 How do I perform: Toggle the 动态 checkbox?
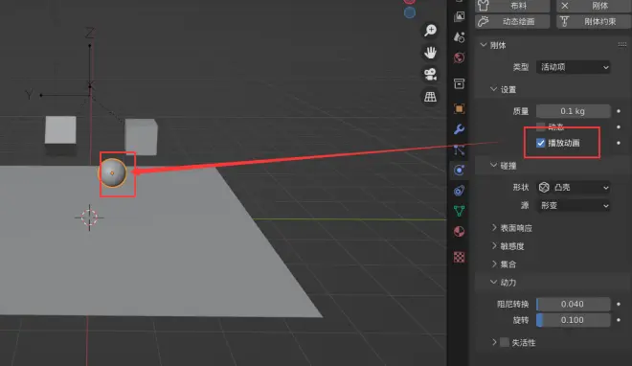[x=541, y=127]
